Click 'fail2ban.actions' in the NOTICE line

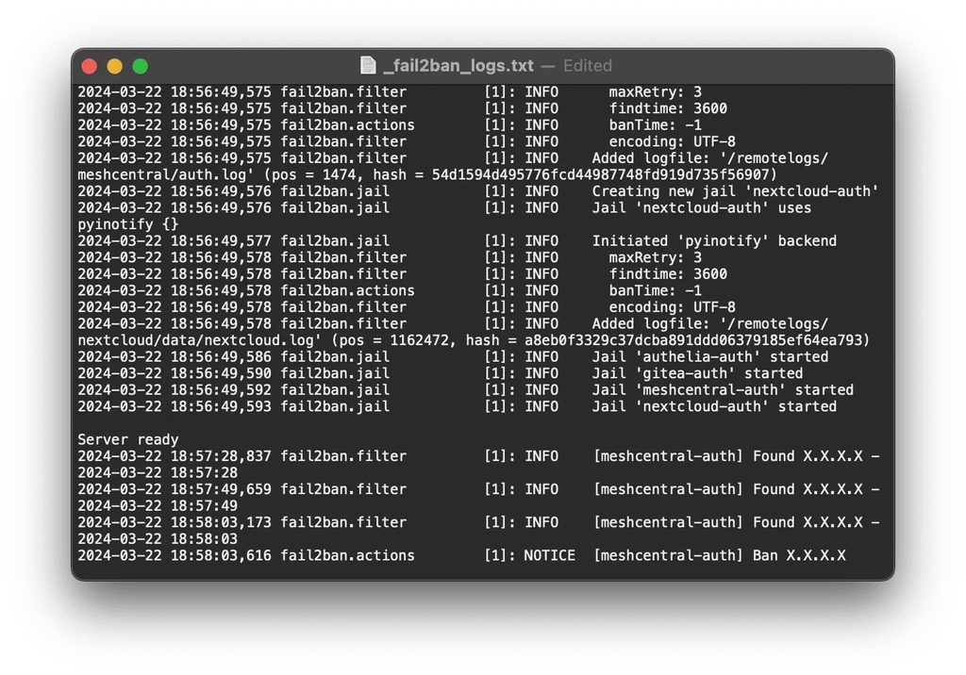pos(347,555)
